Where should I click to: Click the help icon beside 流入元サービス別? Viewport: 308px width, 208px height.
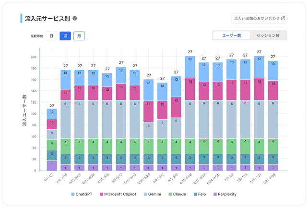75,19
